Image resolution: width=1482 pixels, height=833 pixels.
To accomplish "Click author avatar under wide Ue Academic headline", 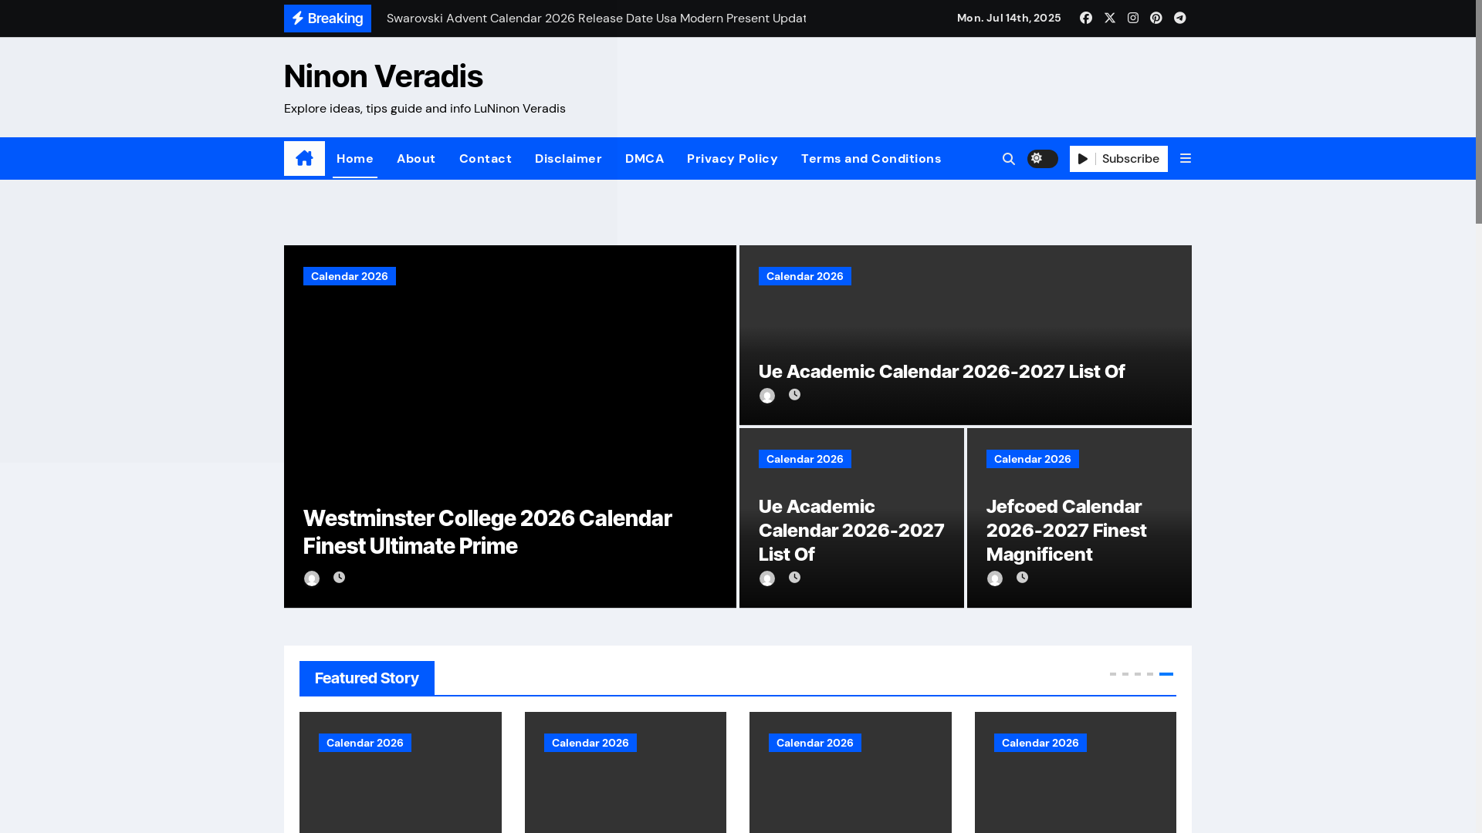I will [767, 396].
